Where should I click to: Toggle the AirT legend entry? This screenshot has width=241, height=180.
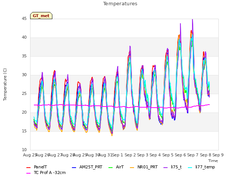click(116, 167)
